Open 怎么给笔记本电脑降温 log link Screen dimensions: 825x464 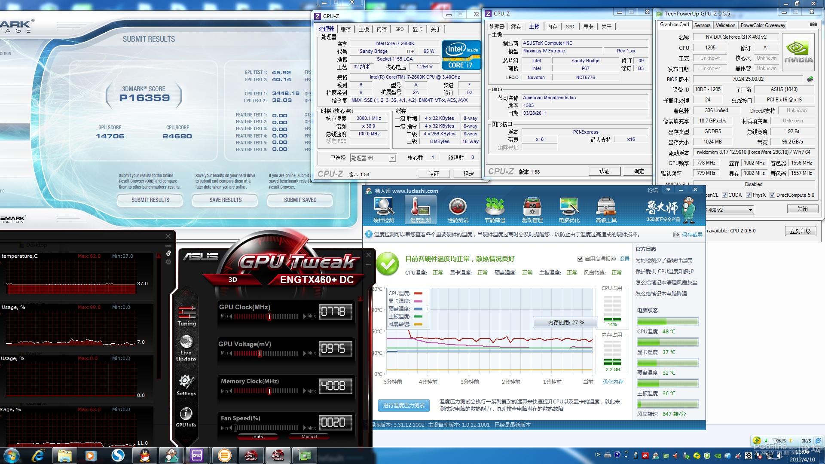coord(661,294)
